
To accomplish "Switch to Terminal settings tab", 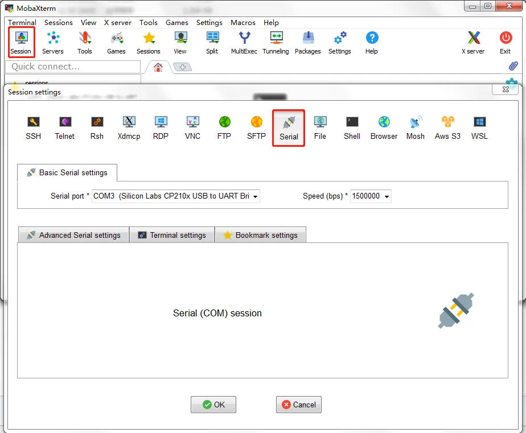I will (x=172, y=235).
